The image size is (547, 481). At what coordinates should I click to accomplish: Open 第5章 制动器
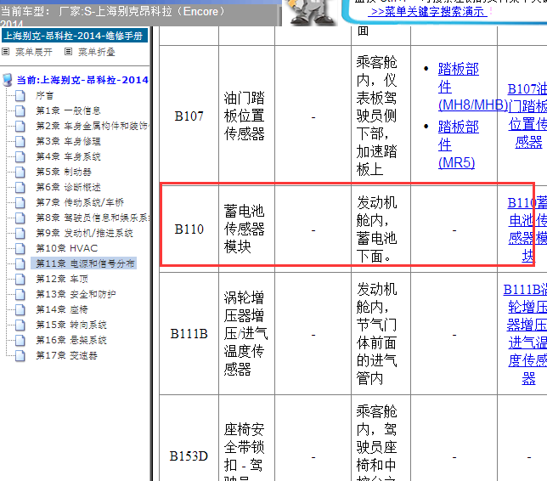click(x=64, y=172)
